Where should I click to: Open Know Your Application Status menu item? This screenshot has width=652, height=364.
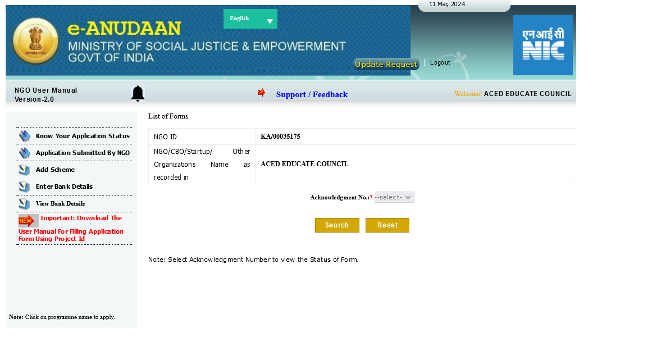click(83, 136)
